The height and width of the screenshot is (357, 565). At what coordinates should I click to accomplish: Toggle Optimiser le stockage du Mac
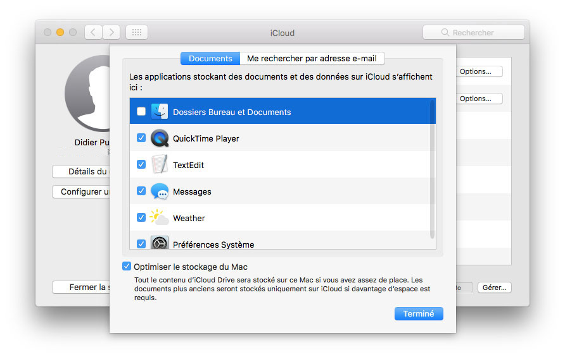(127, 267)
